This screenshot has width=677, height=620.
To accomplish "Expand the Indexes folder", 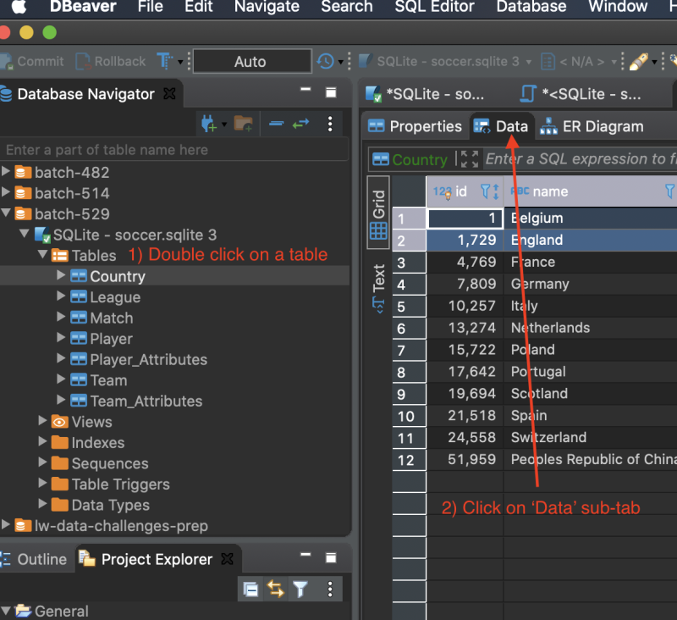I will [x=42, y=441].
